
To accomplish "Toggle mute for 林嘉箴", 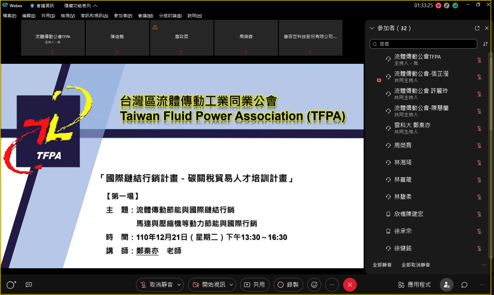I will click(x=479, y=180).
